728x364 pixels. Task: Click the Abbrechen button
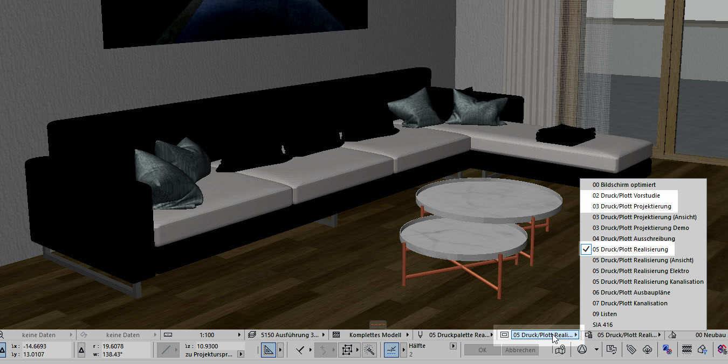(x=520, y=350)
